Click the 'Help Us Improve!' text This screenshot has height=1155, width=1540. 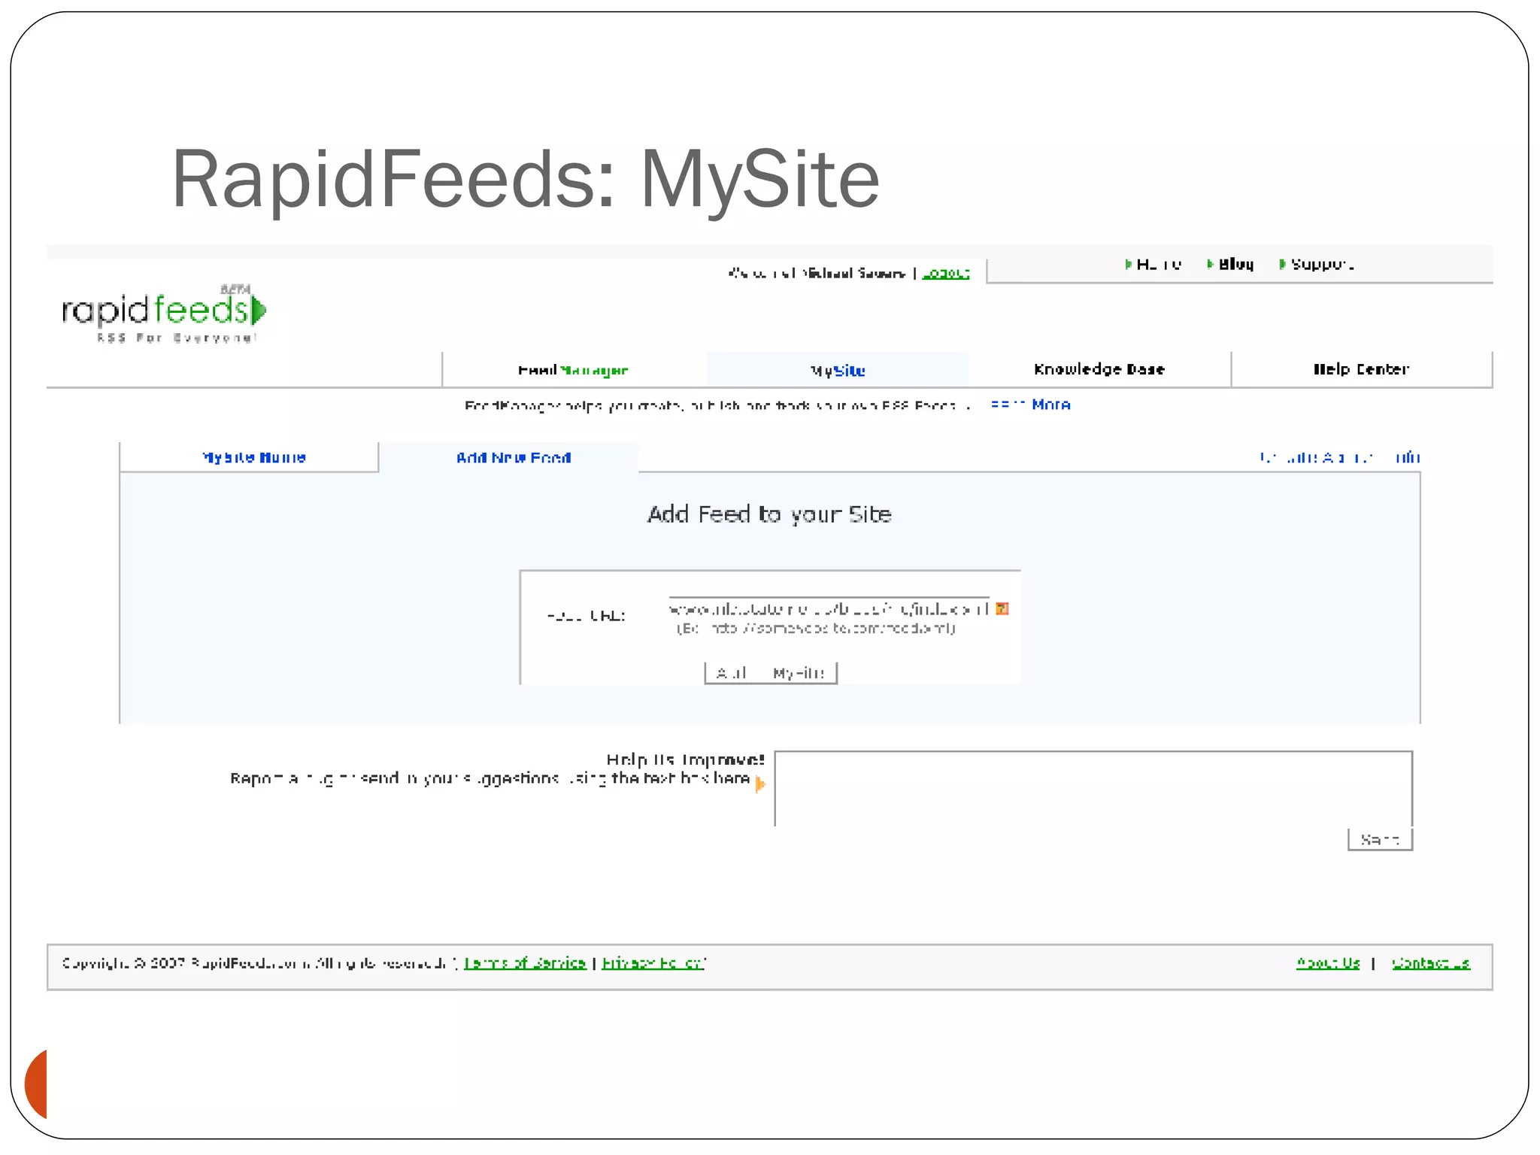(685, 759)
